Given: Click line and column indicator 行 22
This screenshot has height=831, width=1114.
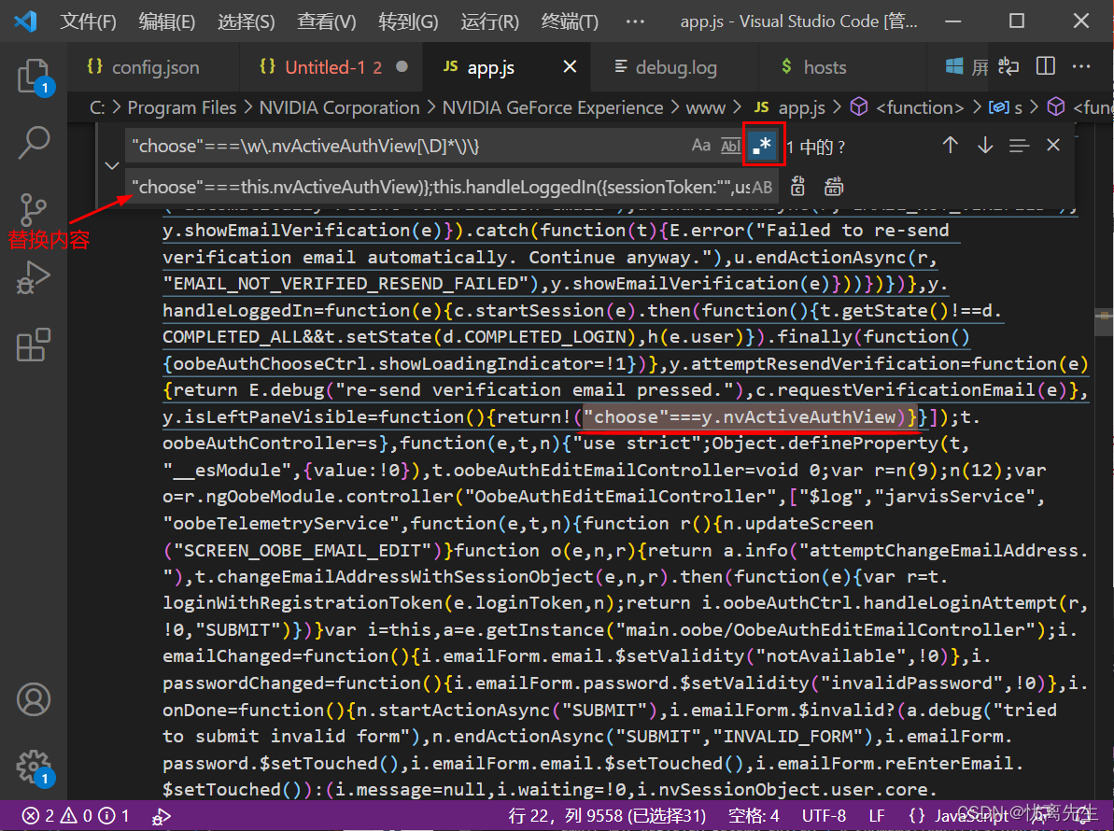Looking at the screenshot, I should coord(608,815).
